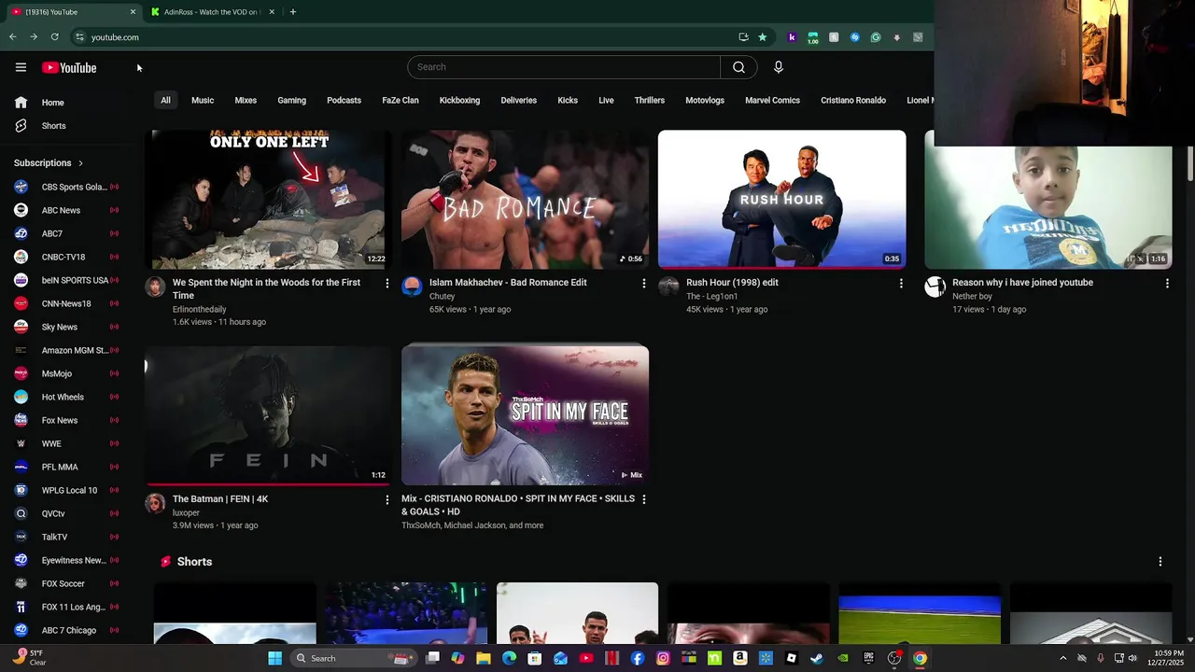Select the Podcasts filter chip
Screen dimensions: 1195x672
(x=344, y=100)
